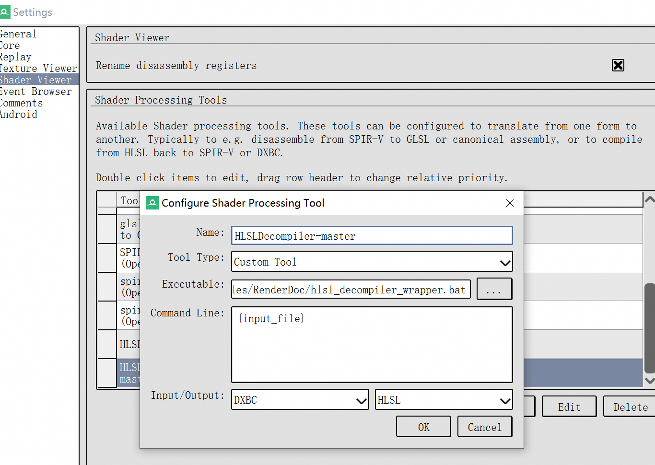
Task: Click the RenderDoc icon in the Configure dialog title
Action: (152, 203)
